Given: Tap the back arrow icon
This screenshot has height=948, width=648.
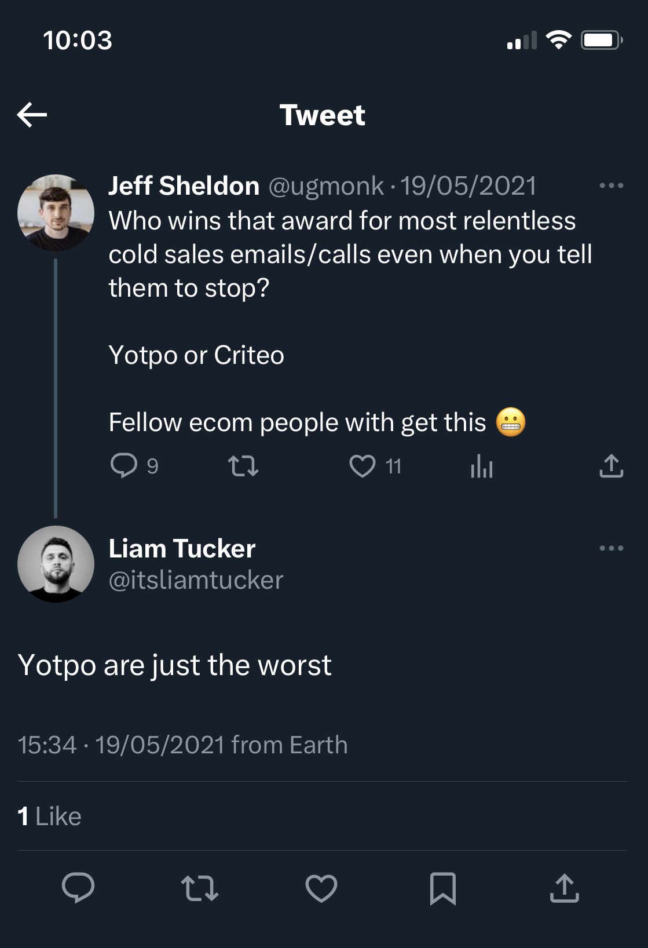Looking at the screenshot, I should click(32, 115).
